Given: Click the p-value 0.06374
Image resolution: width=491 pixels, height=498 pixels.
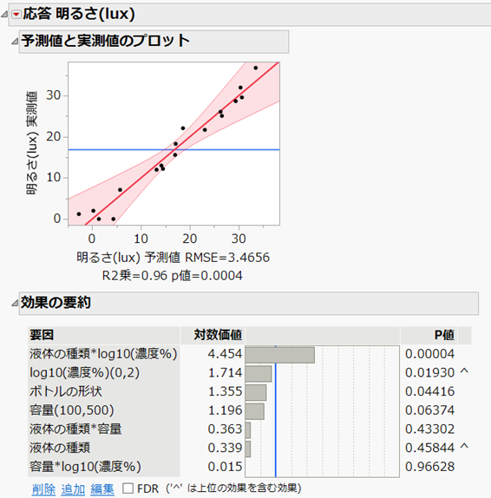Looking at the screenshot, I should [x=429, y=410].
